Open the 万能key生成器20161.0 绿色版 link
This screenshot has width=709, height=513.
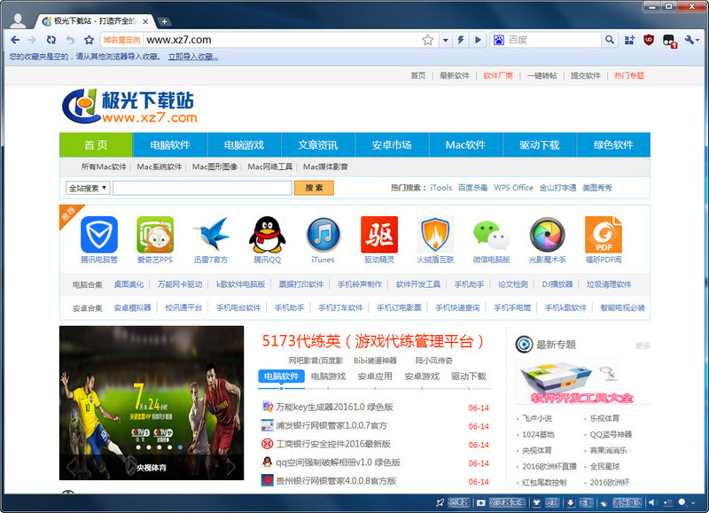tap(334, 407)
